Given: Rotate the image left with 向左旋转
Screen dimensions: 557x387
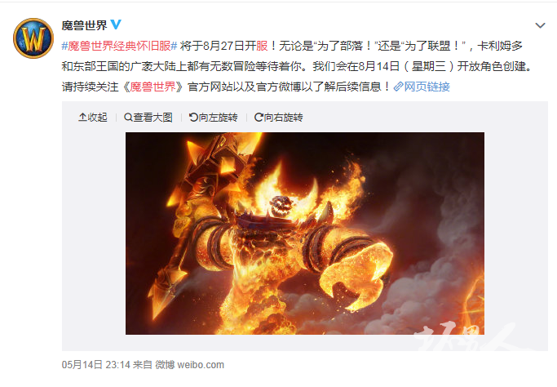Looking at the screenshot, I should click(213, 117).
